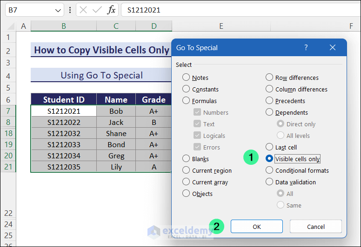Screen dimensions: 361x247
Task: Close the Go To Special dialog
Action: tap(333, 47)
